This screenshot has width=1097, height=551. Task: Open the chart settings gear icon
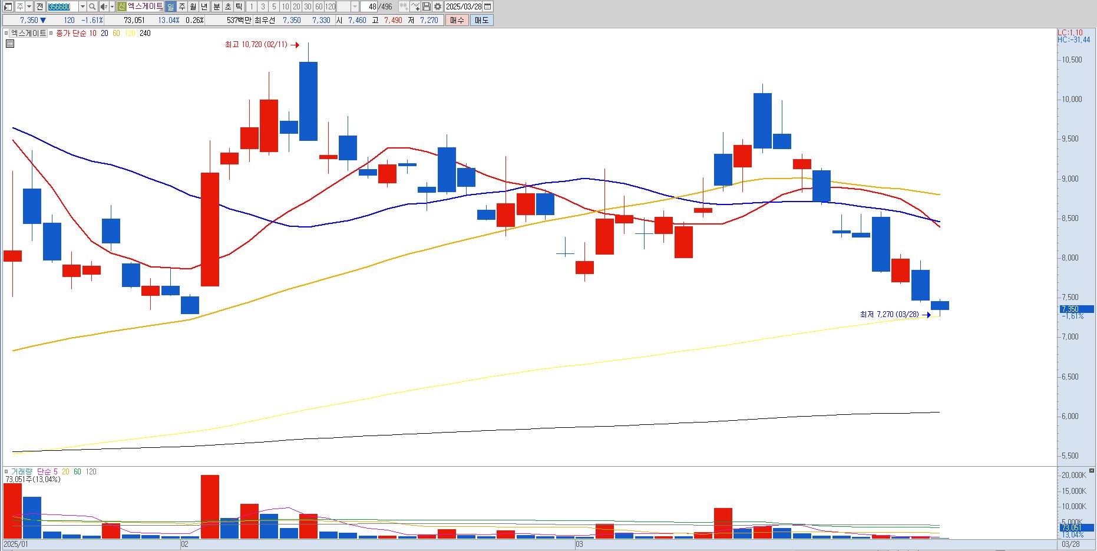pos(438,6)
